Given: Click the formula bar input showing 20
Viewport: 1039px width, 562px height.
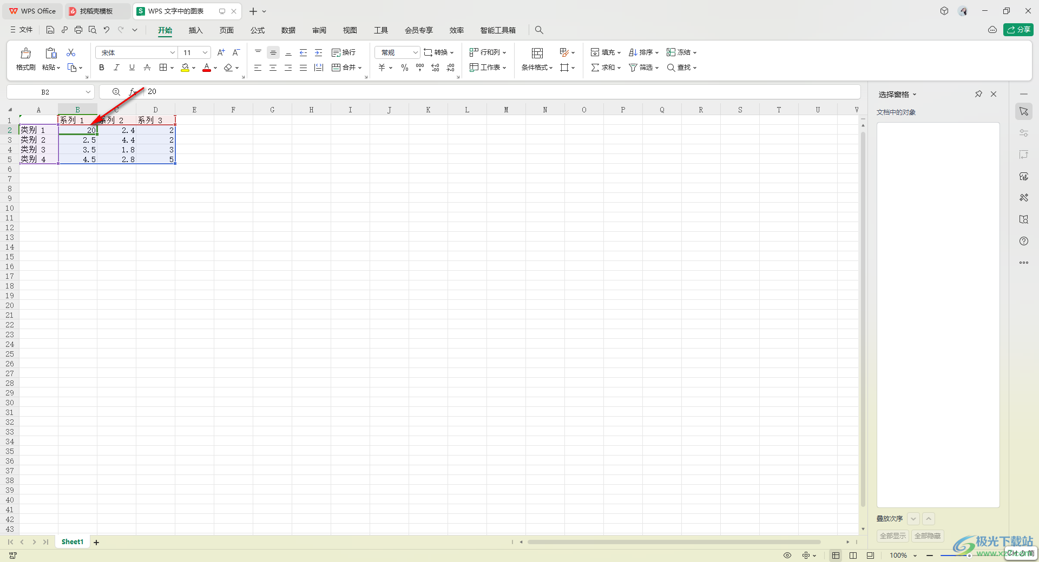Looking at the screenshot, I should click(501, 92).
